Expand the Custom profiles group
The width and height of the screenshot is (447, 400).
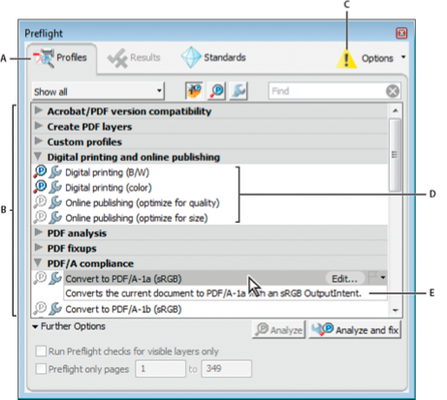(x=39, y=140)
